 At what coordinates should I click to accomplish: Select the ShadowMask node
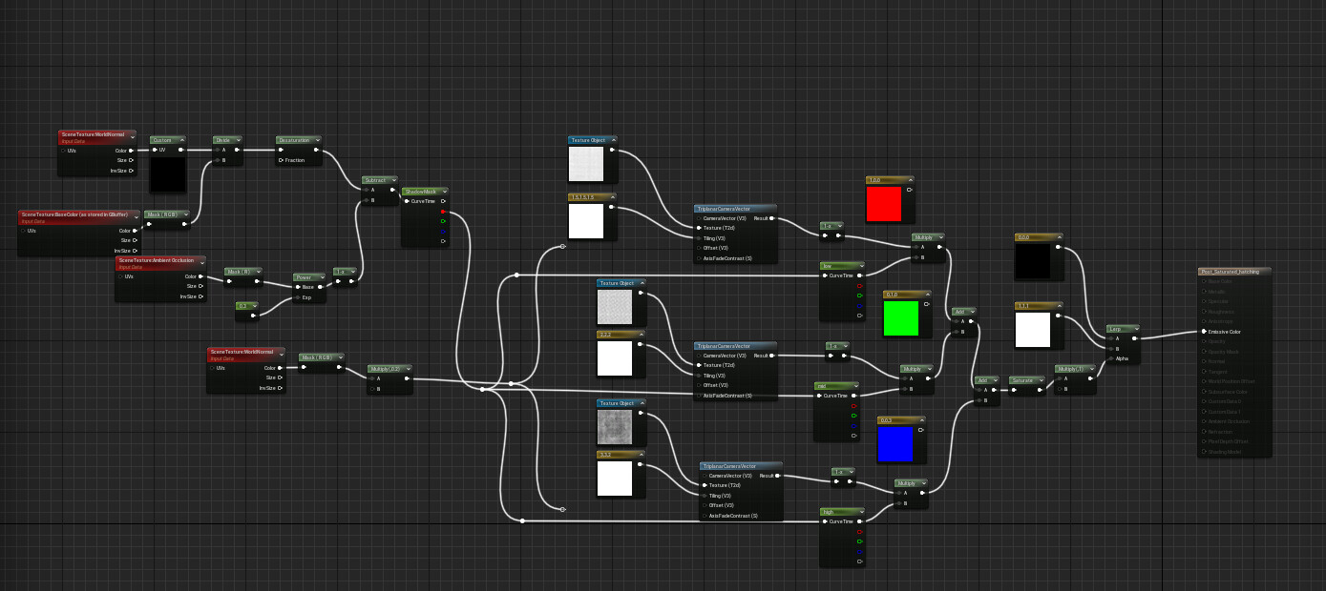coord(419,191)
